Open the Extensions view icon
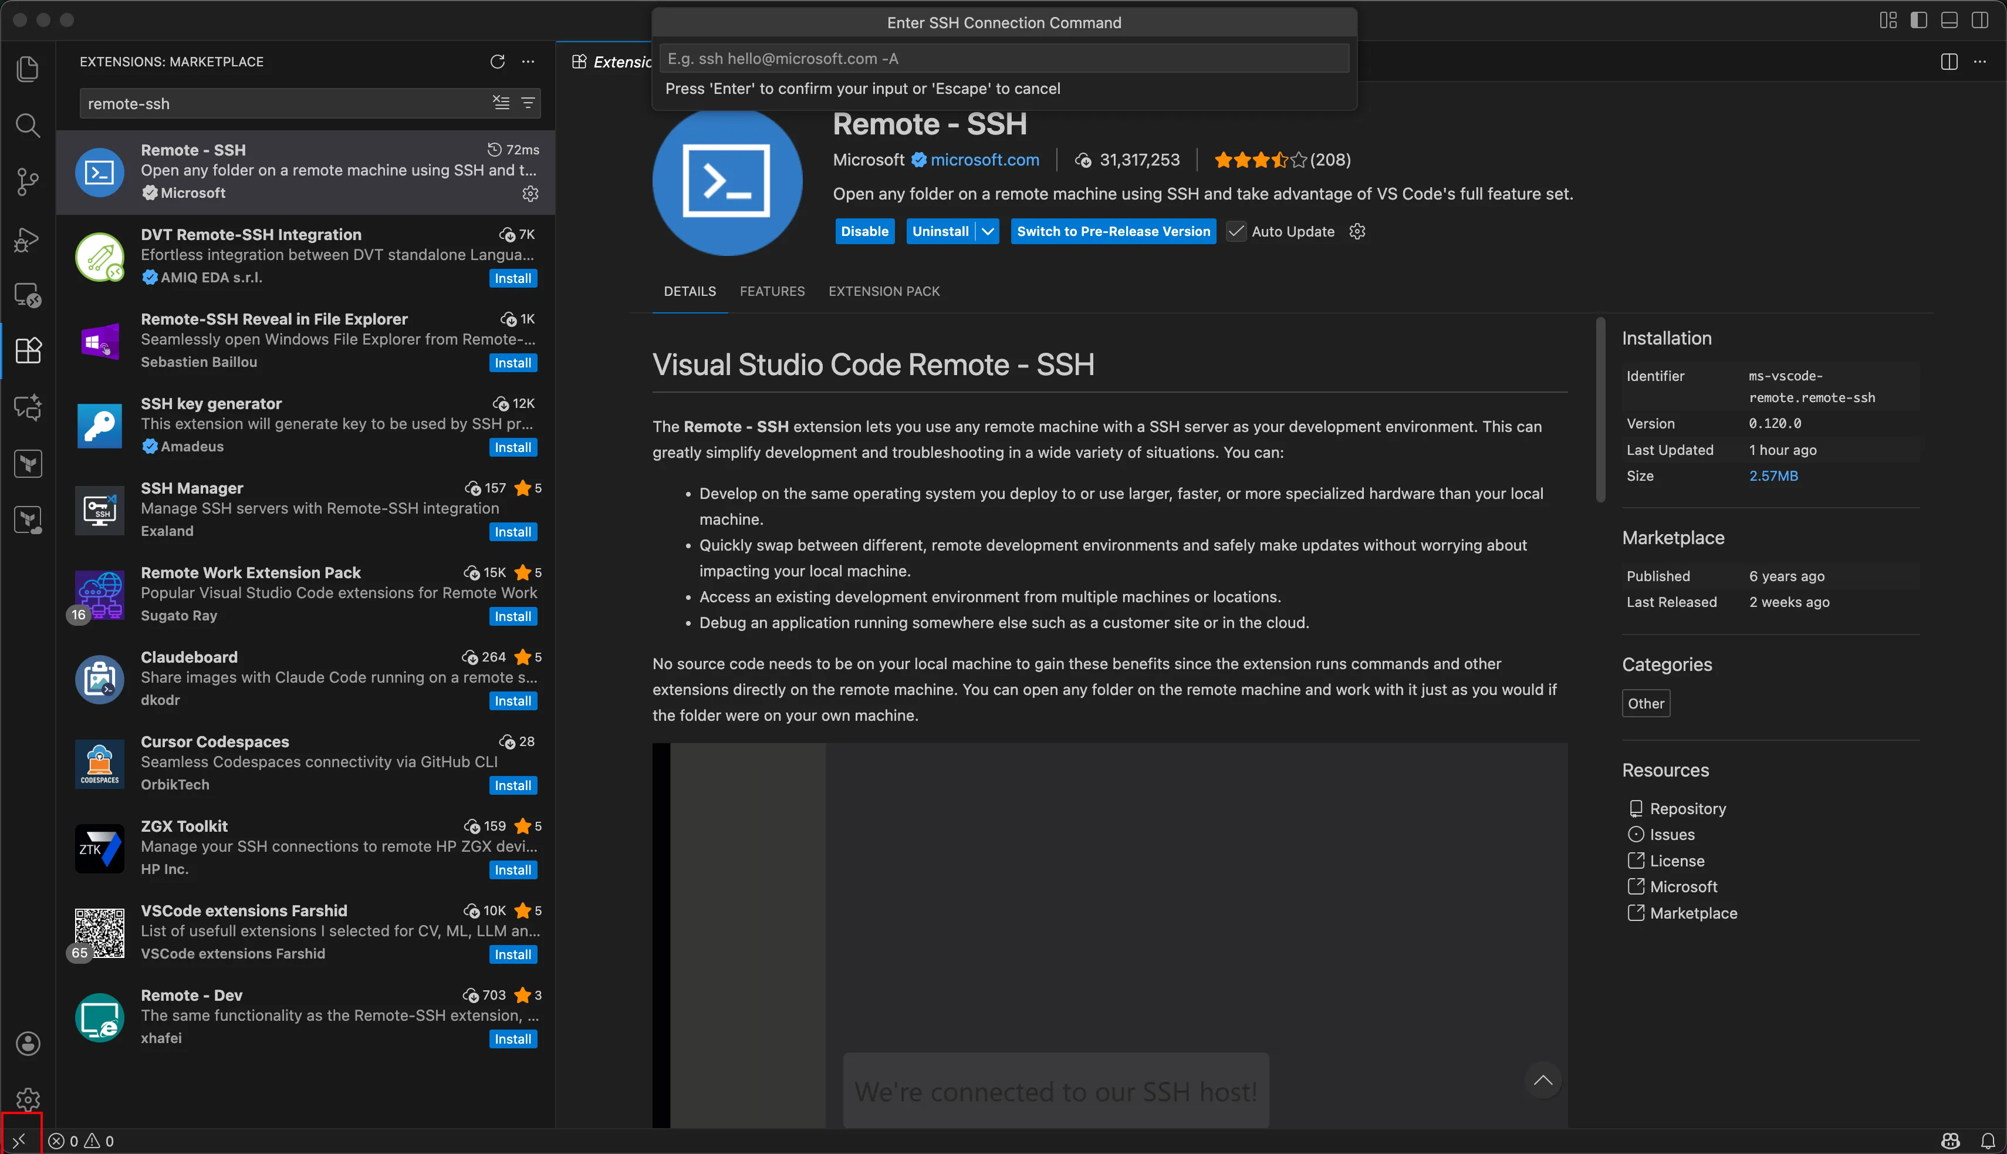Image resolution: width=2007 pixels, height=1154 pixels. [x=28, y=351]
